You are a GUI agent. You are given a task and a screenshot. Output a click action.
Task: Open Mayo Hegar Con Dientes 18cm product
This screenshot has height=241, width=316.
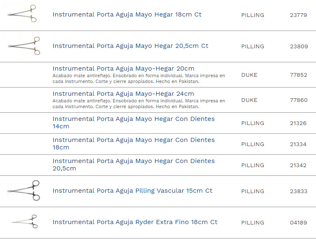(134, 144)
